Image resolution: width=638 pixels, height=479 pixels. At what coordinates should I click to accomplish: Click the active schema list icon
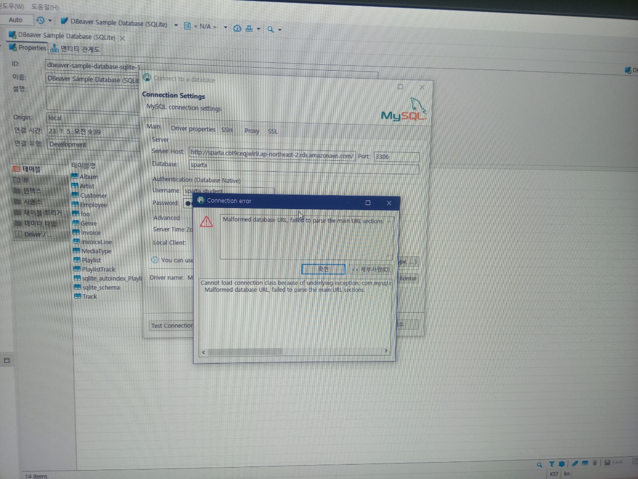[x=187, y=26]
